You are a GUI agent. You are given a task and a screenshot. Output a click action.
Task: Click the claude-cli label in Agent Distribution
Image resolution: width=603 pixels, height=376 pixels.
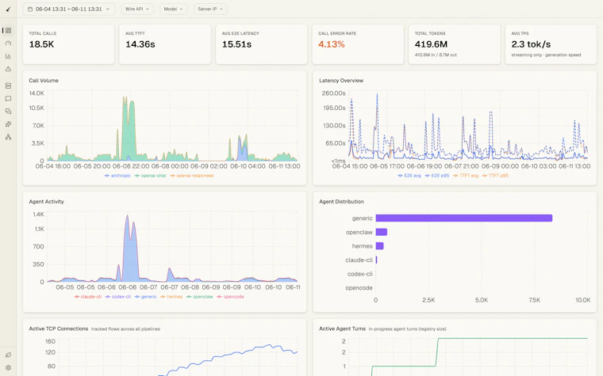point(359,260)
